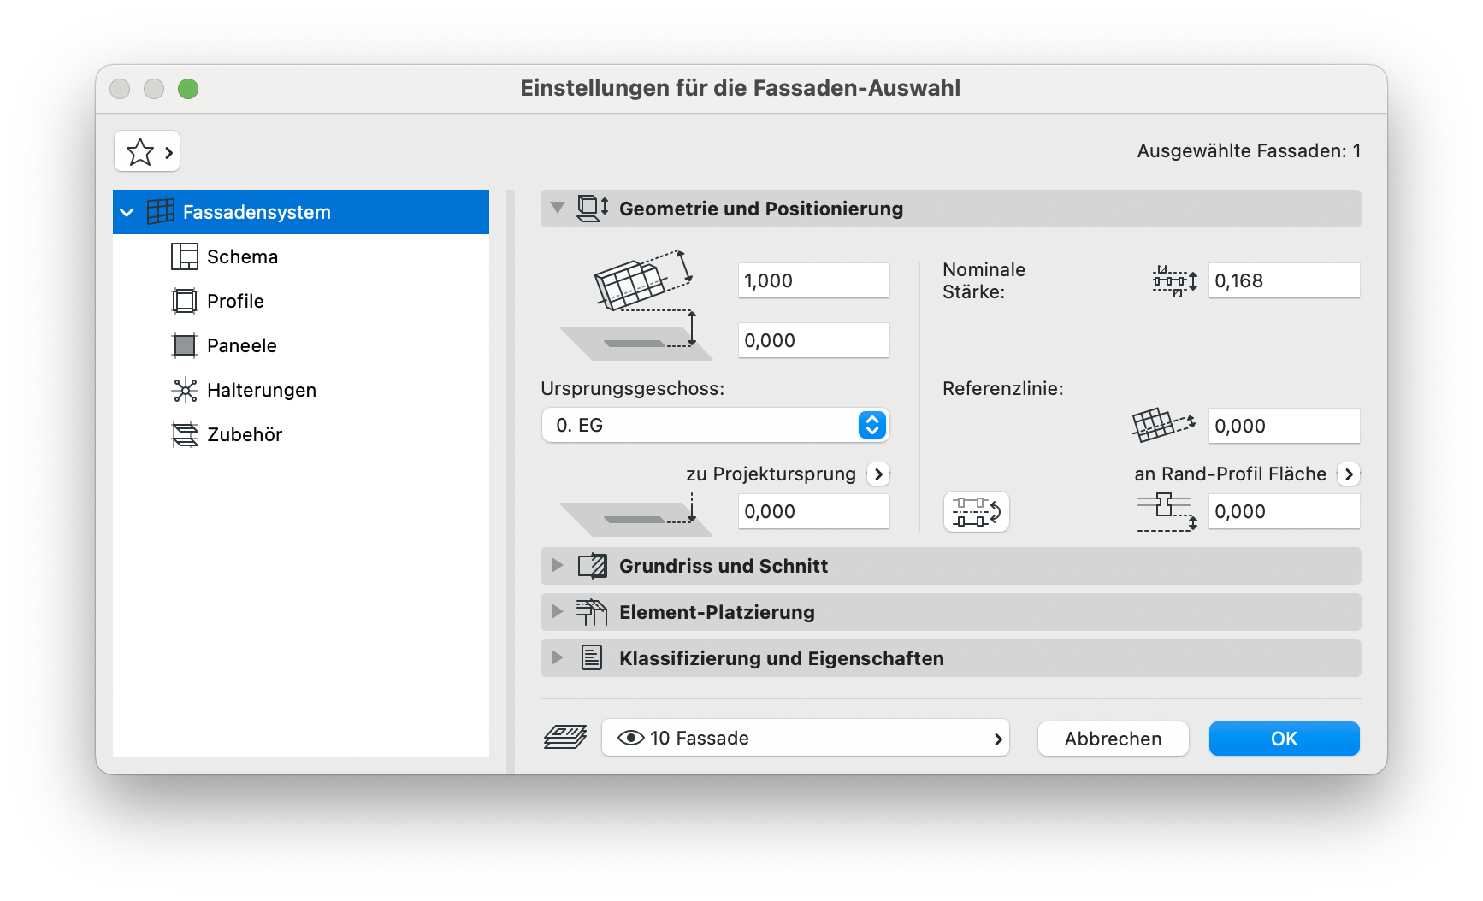Open the 10 Fassade layer dropdown
Viewport: 1483px width, 901px height.
[x=806, y=738]
